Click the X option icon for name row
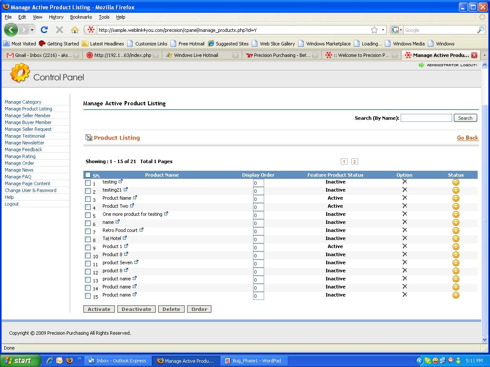The width and height of the screenshot is (490, 367). point(405,222)
